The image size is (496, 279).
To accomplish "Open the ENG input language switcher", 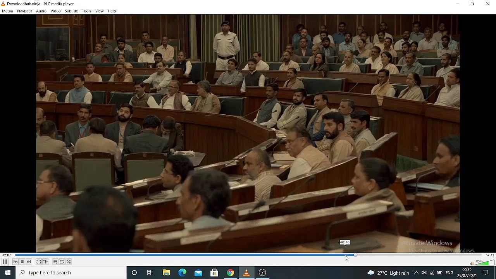I will [x=449, y=273].
